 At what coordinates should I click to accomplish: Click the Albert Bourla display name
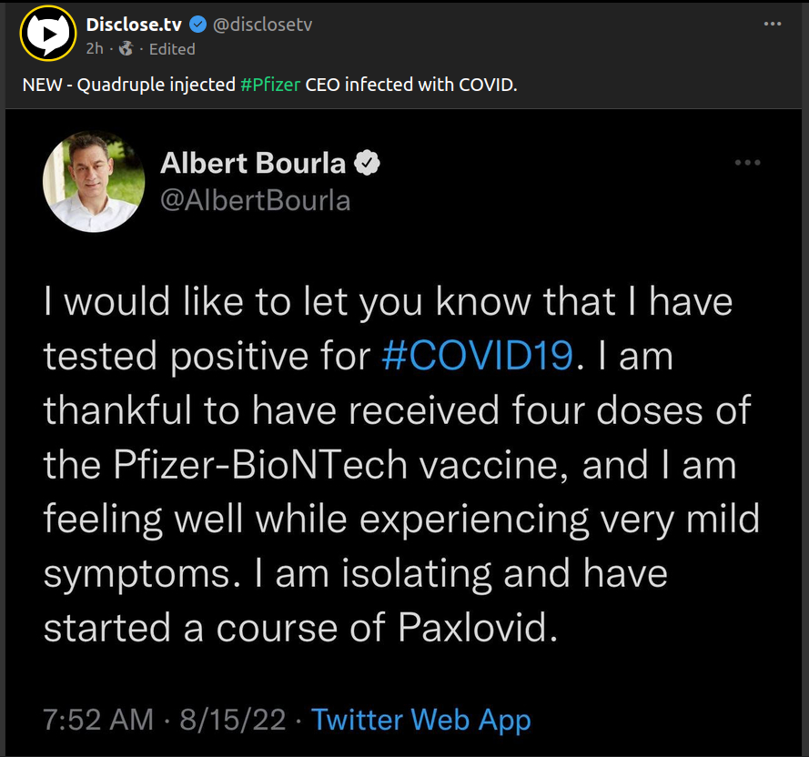(x=253, y=163)
